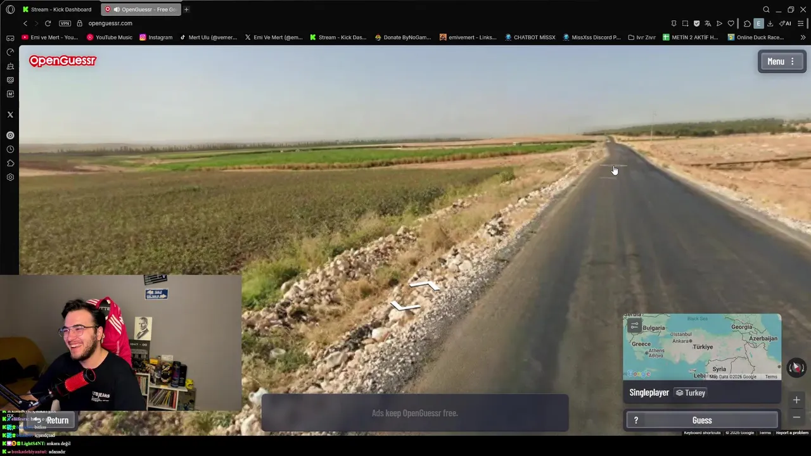Zoom out street view with minus
Viewport: 811px width, 456px height.
[796, 417]
